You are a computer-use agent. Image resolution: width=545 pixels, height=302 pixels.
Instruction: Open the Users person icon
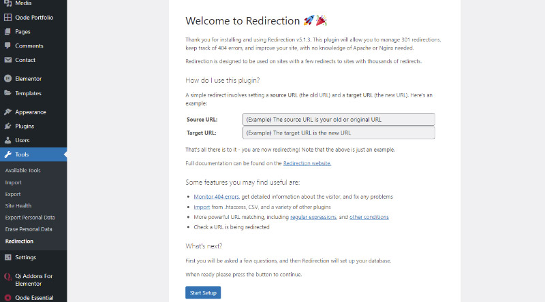point(7,140)
